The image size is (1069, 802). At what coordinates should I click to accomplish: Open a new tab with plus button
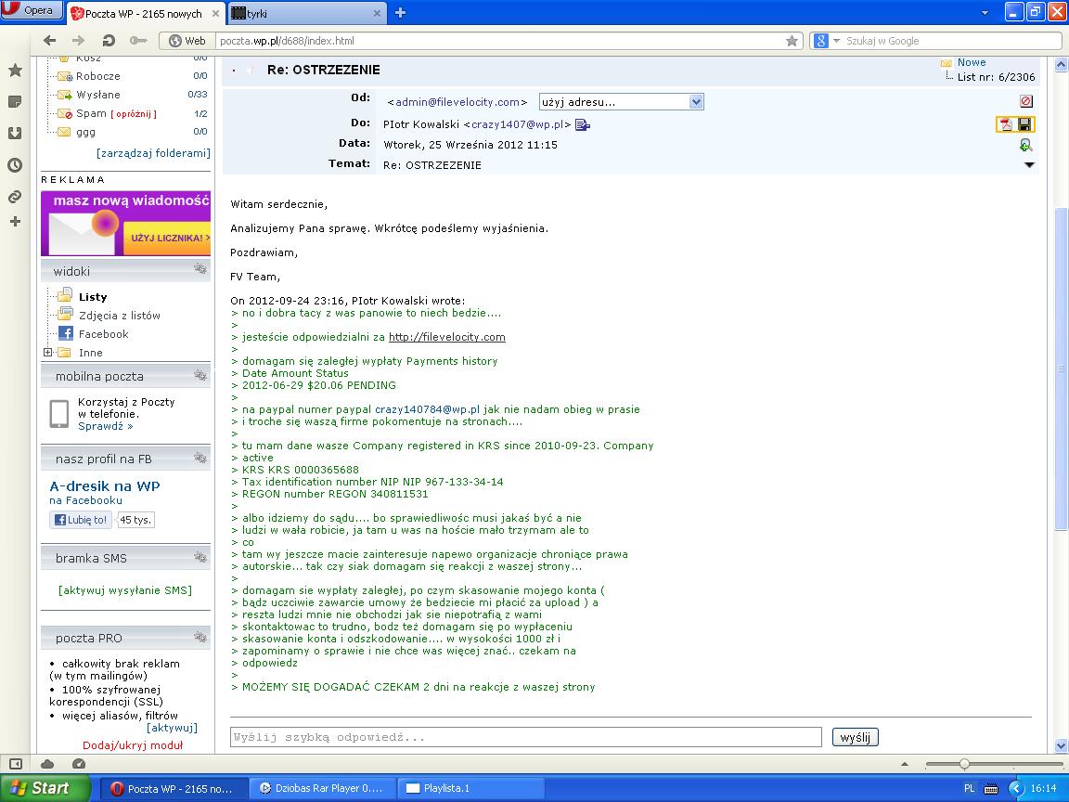point(400,13)
